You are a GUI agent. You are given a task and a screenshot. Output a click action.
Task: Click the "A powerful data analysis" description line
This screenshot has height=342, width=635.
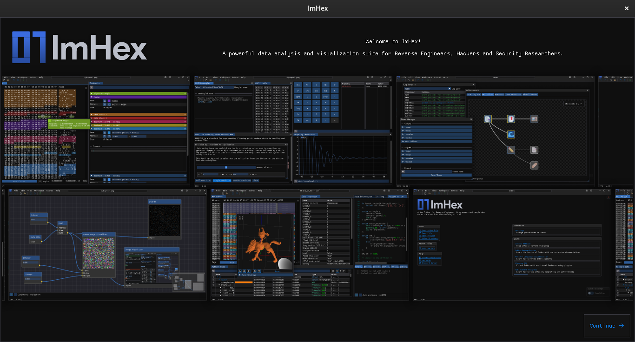tap(393, 53)
